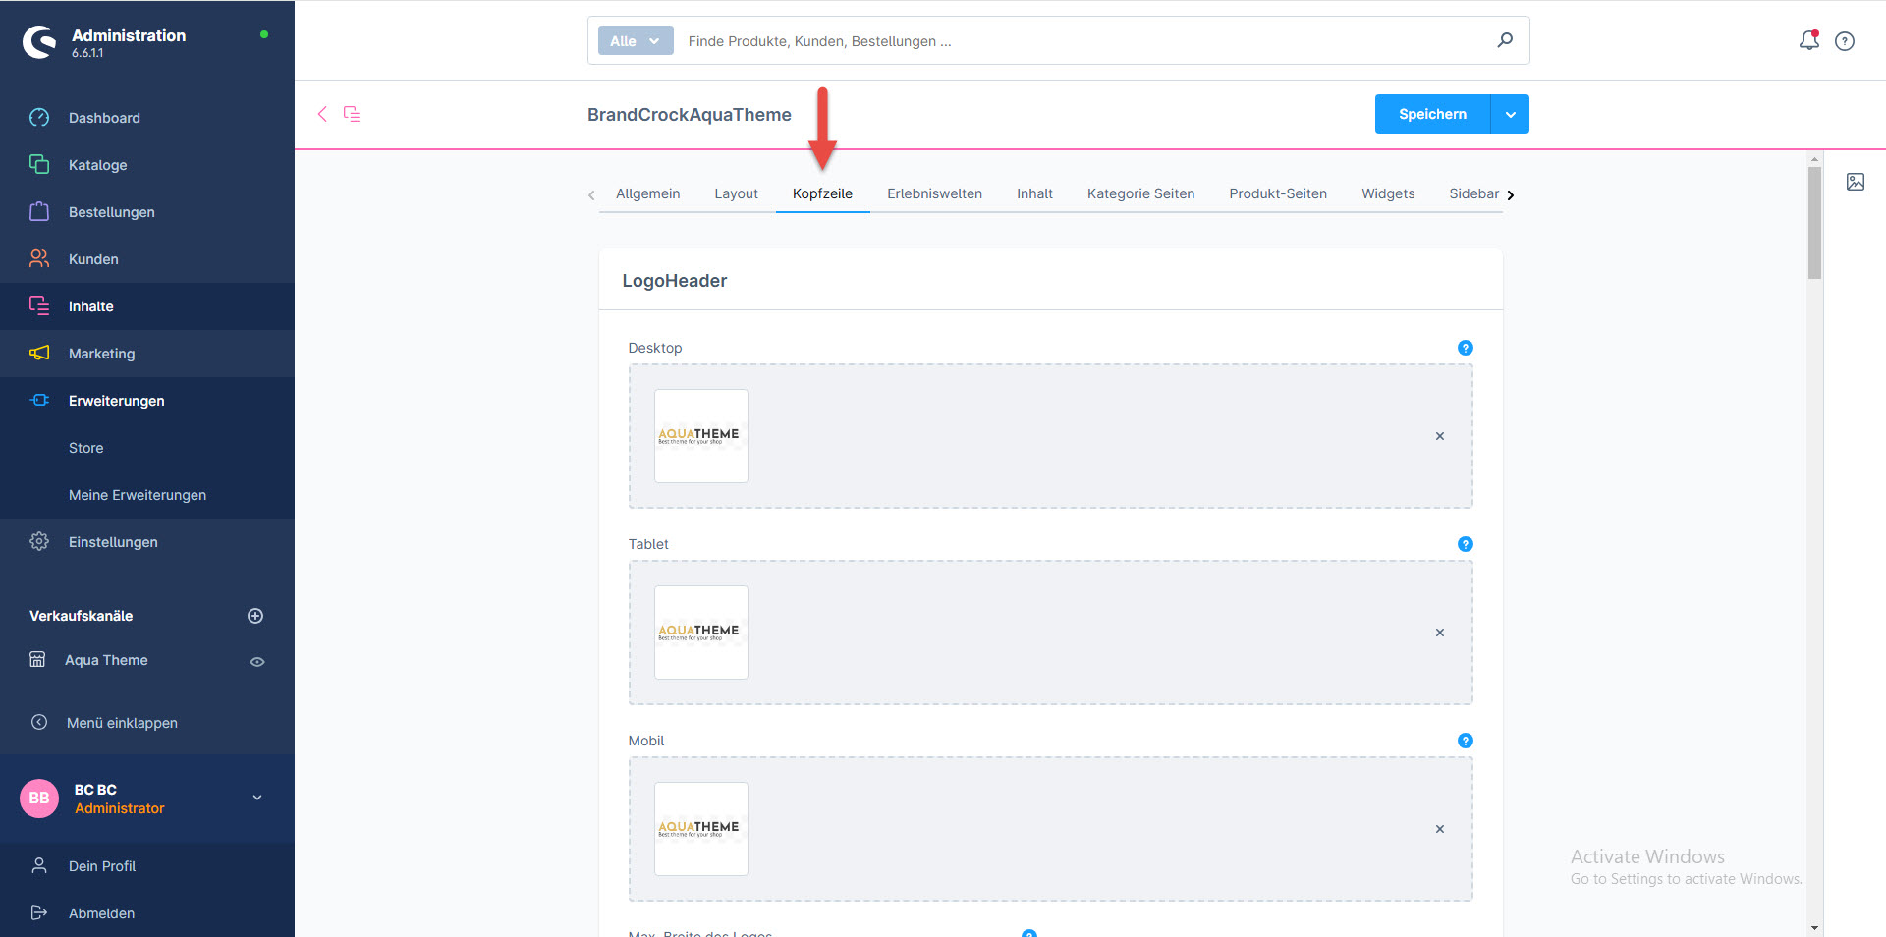
Task: Click the help question mark icon in header
Action: [x=1845, y=41]
